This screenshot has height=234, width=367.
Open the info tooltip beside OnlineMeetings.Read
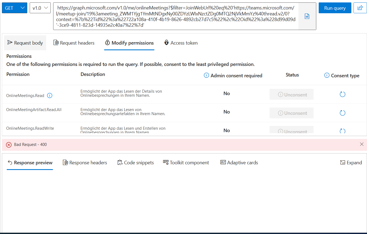click(49, 95)
